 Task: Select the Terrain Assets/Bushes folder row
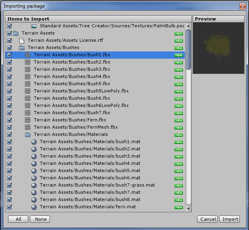tap(53, 47)
